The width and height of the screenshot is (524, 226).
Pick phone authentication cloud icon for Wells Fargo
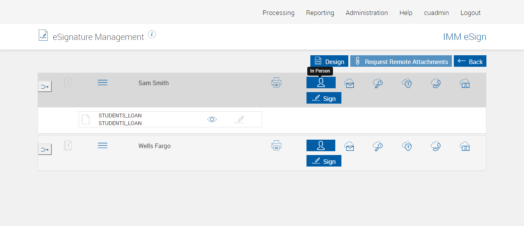pos(435,146)
